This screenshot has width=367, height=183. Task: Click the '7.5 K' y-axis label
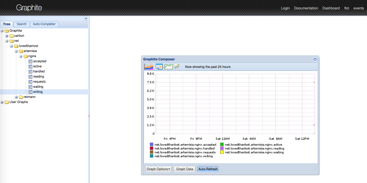click(151, 82)
